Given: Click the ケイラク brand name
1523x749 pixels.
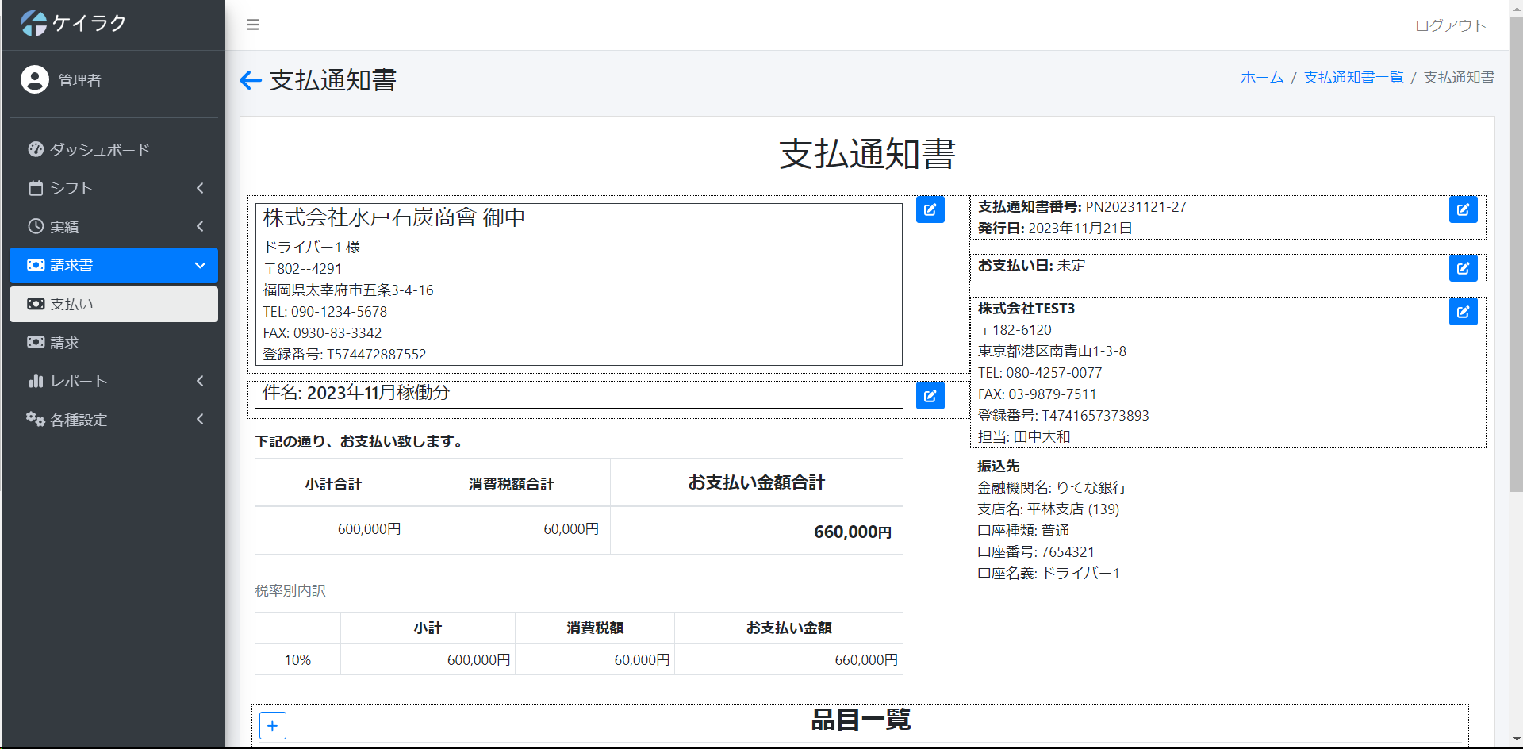Looking at the screenshot, I should 90,23.
